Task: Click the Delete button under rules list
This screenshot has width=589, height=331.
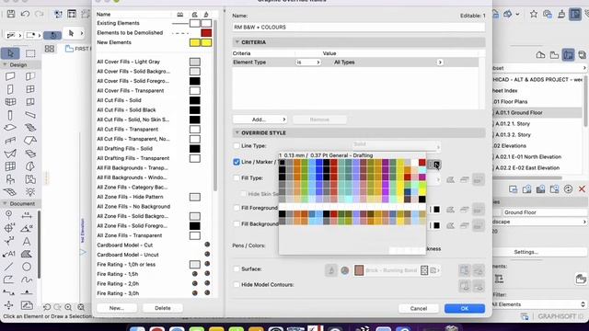Action: pyautogui.click(x=163, y=308)
